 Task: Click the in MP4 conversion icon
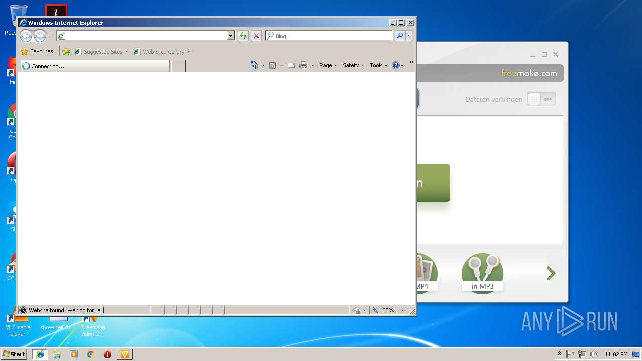(427, 273)
